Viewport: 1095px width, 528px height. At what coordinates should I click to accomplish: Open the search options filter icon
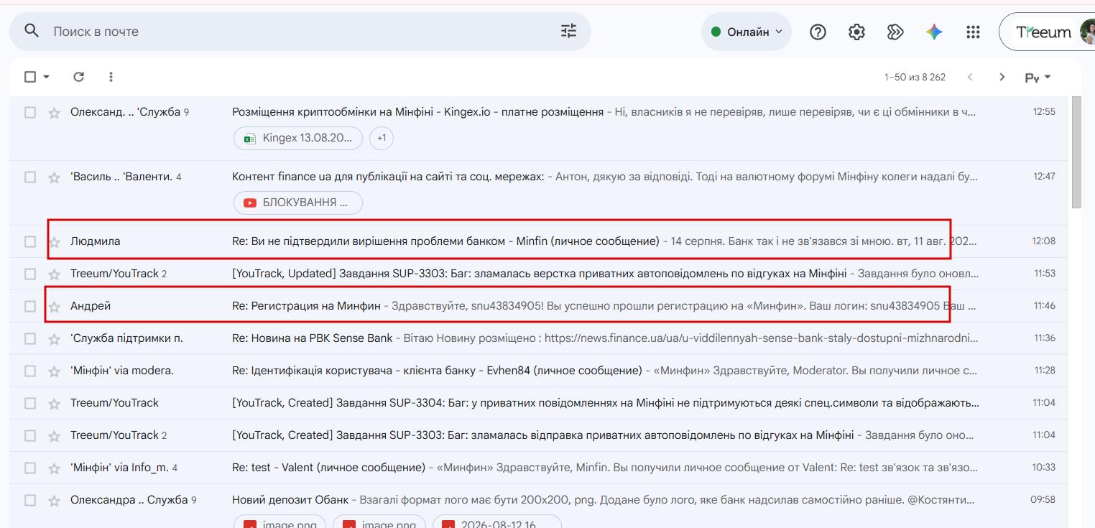[568, 31]
